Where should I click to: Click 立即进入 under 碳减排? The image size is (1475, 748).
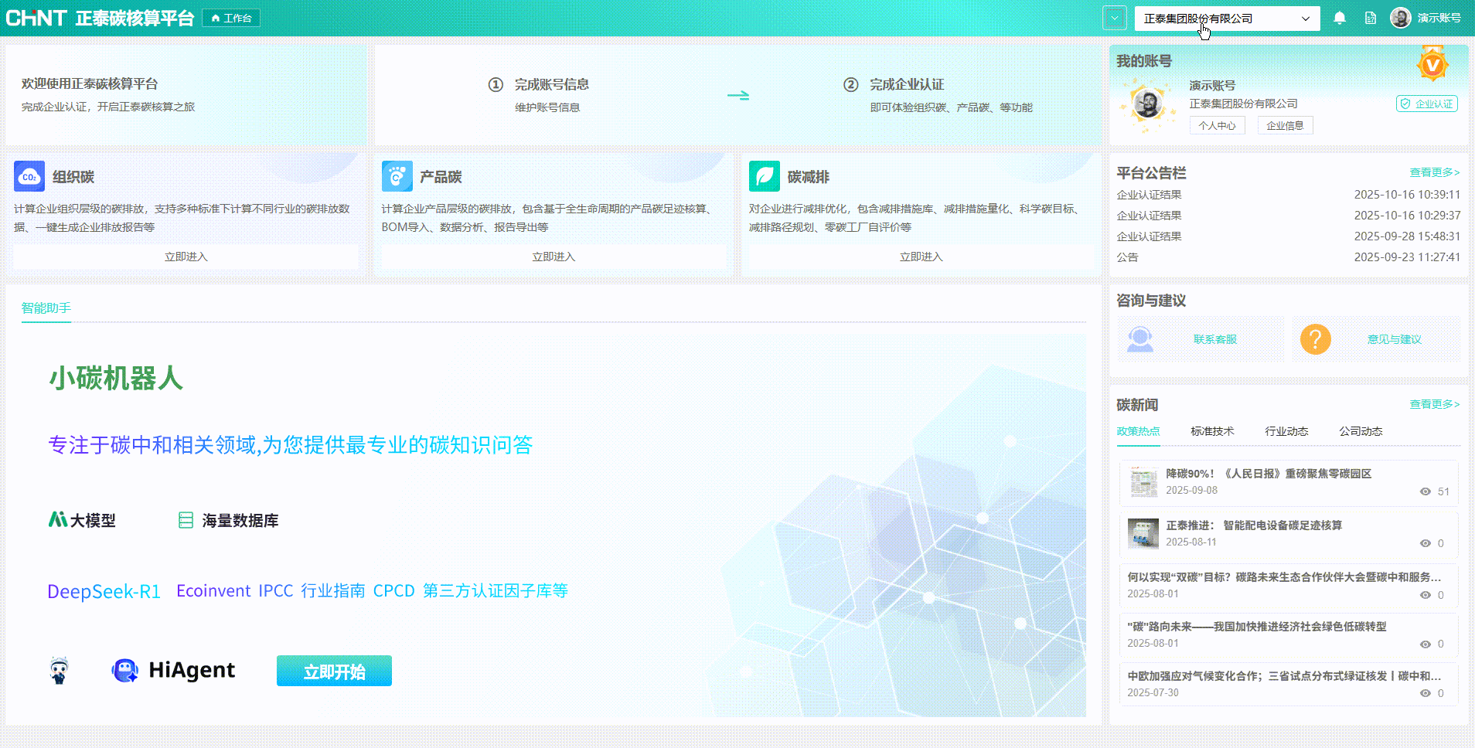[x=921, y=257]
